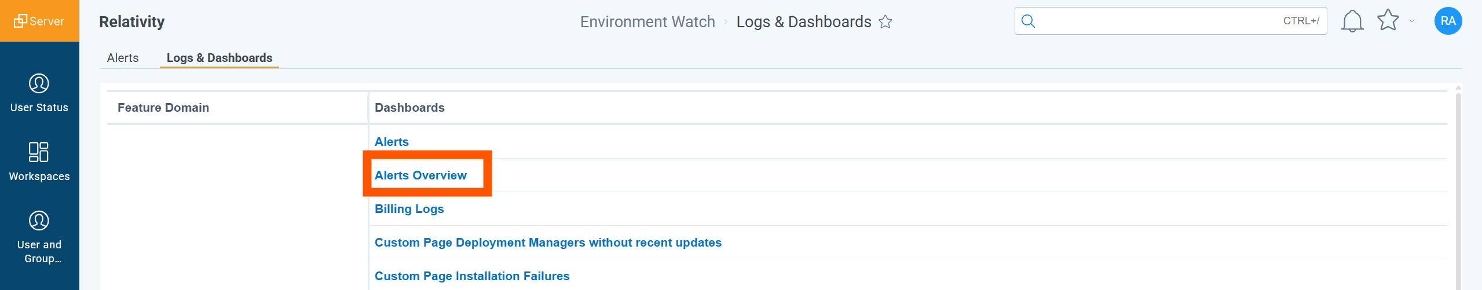The width and height of the screenshot is (1482, 290).
Task: Click the vertical scrollbar of dashboards list
Action: [1458, 185]
